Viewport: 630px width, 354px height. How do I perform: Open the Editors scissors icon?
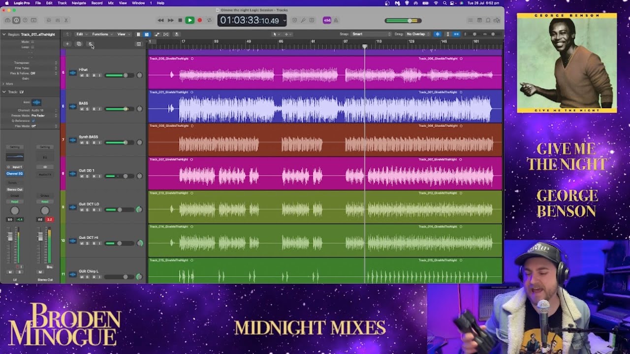[66, 20]
